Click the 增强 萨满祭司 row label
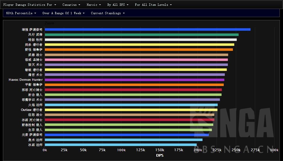This screenshot has height=161, width=283. 32,30
